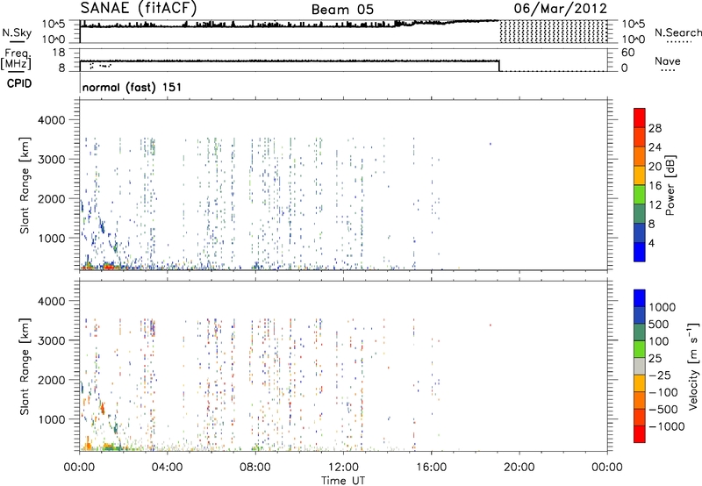Click Slant Range label of the power panel
702x486 pixels.
[x=25, y=185]
